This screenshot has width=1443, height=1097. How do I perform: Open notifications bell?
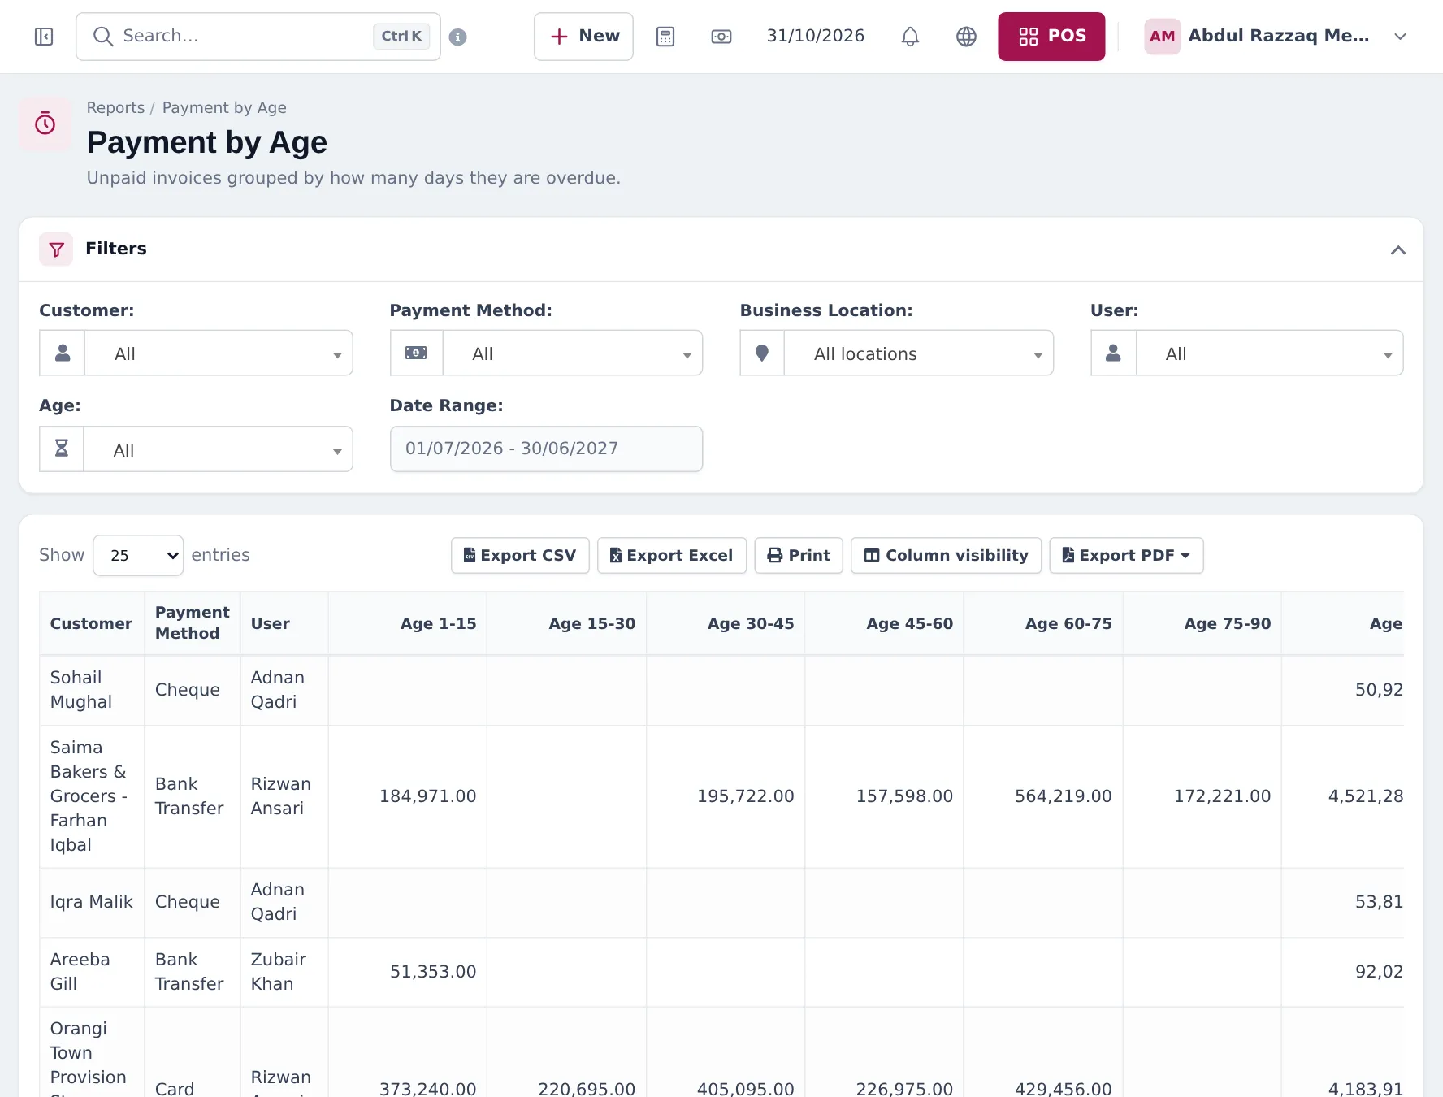tap(910, 37)
